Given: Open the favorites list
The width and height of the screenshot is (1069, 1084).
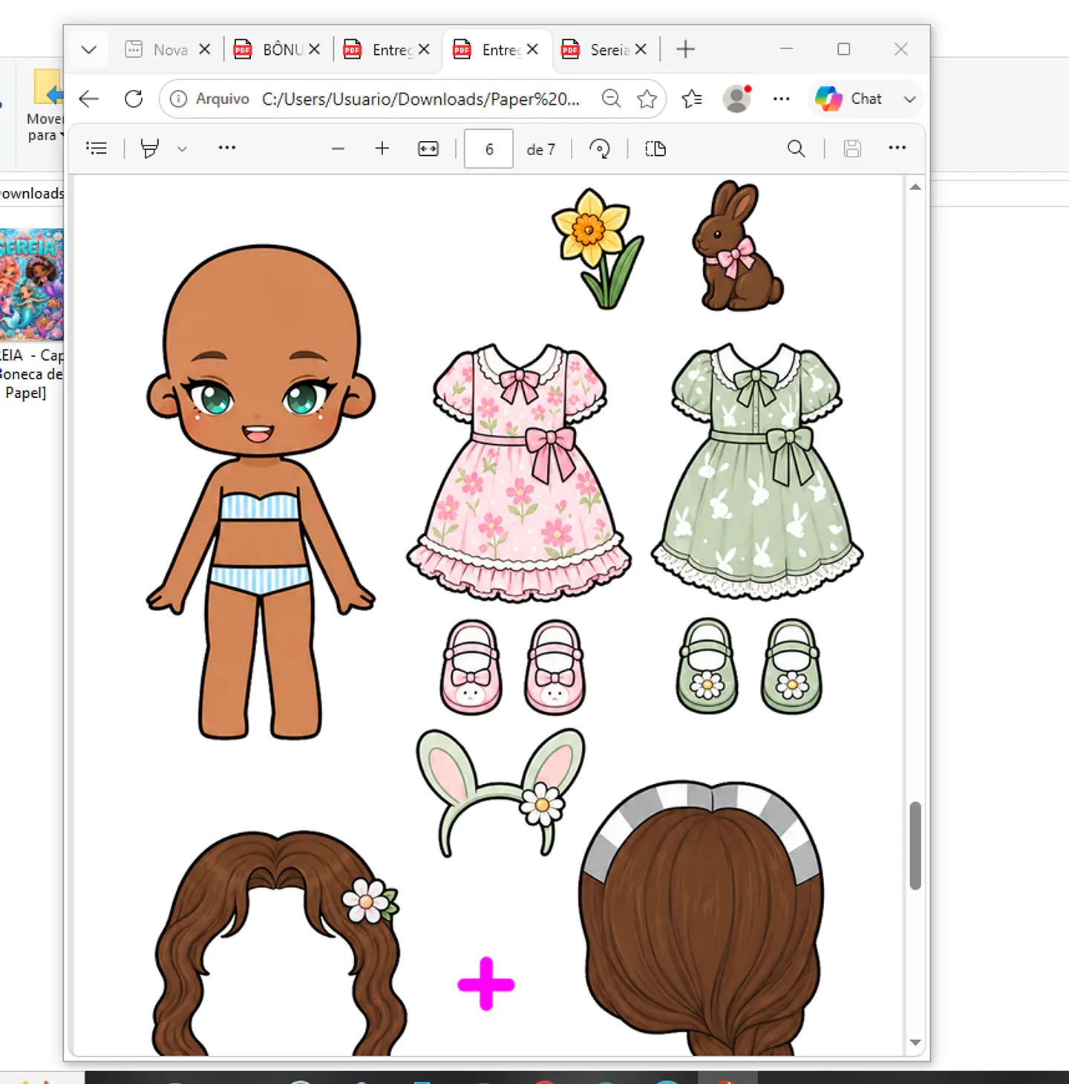Looking at the screenshot, I should [692, 99].
